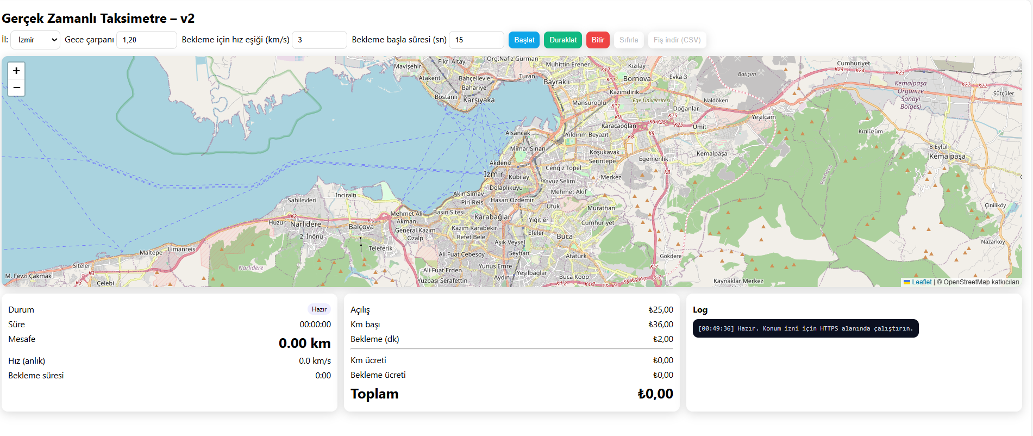Zoom out on the map
The height and width of the screenshot is (436, 1033).
pyautogui.click(x=16, y=88)
